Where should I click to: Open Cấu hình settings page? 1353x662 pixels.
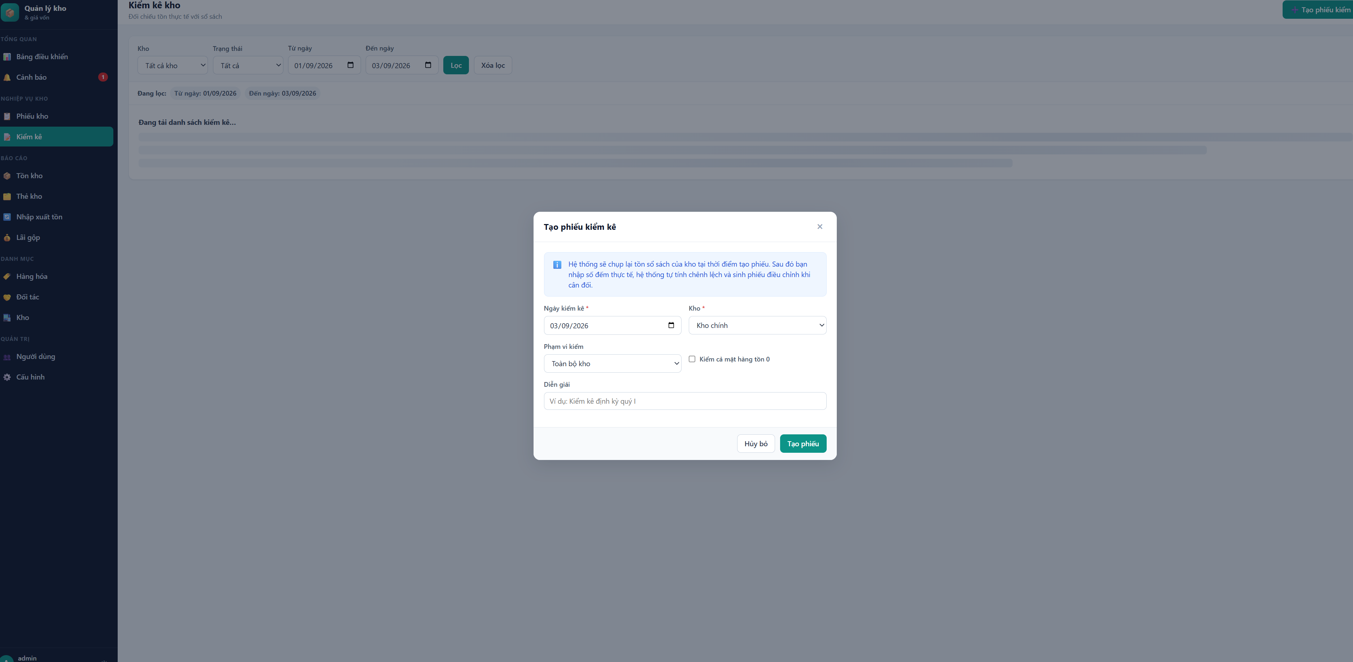pos(57,377)
